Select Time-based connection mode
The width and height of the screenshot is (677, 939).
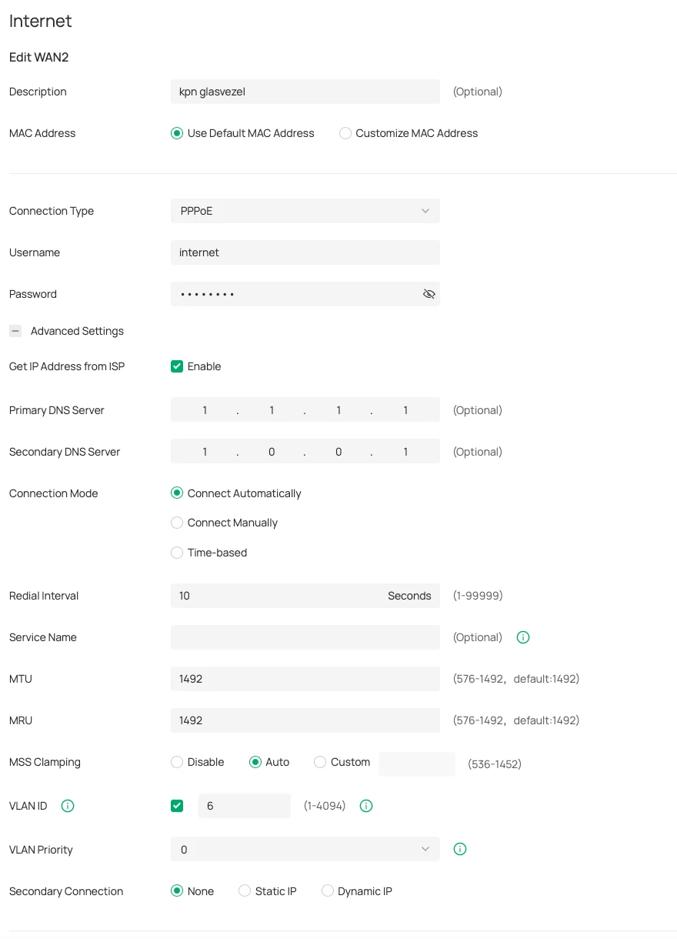pos(177,553)
